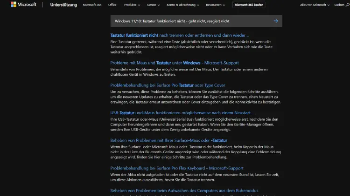This screenshot has height=196, width=350.
Task: Click the Unterstützung header link
Action: click(x=63, y=5)
